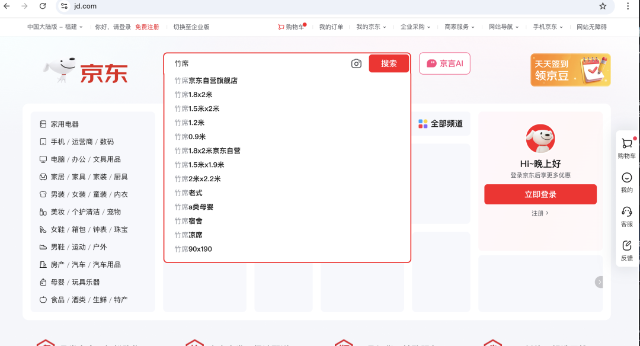Click the 天天签到 领京豆 banner
640x346 pixels.
click(570, 70)
